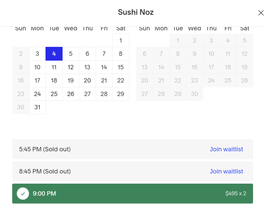Click the checkmark icon on 9:00 PM slot

pyautogui.click(x=23, y=193)
